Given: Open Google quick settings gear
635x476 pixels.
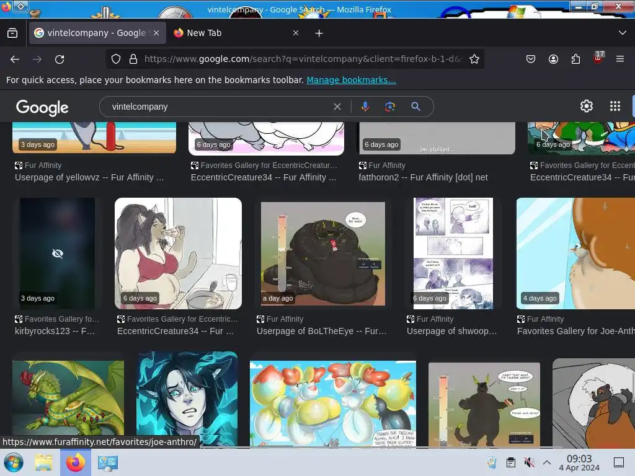Looking at the screenshot, I should 587,106.
